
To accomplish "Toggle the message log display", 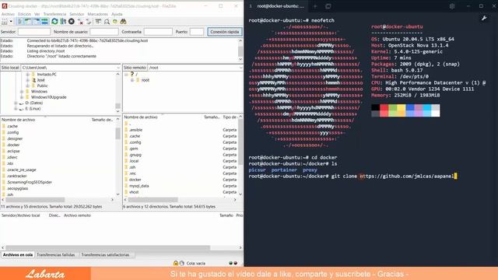I will [20, 22].
